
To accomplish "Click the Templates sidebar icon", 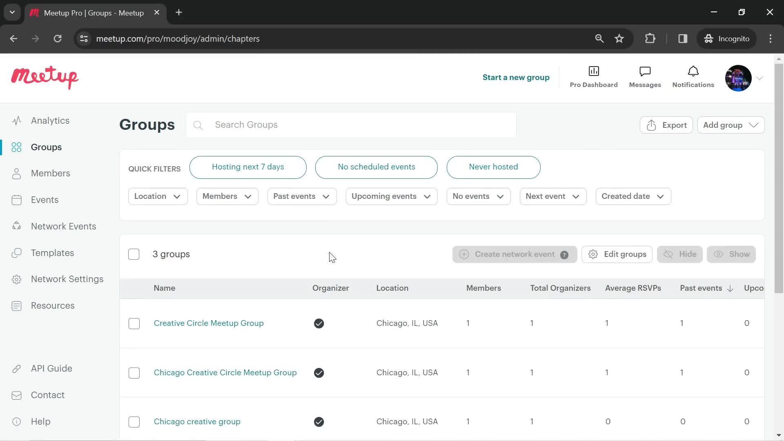I will tap(16, 252).
